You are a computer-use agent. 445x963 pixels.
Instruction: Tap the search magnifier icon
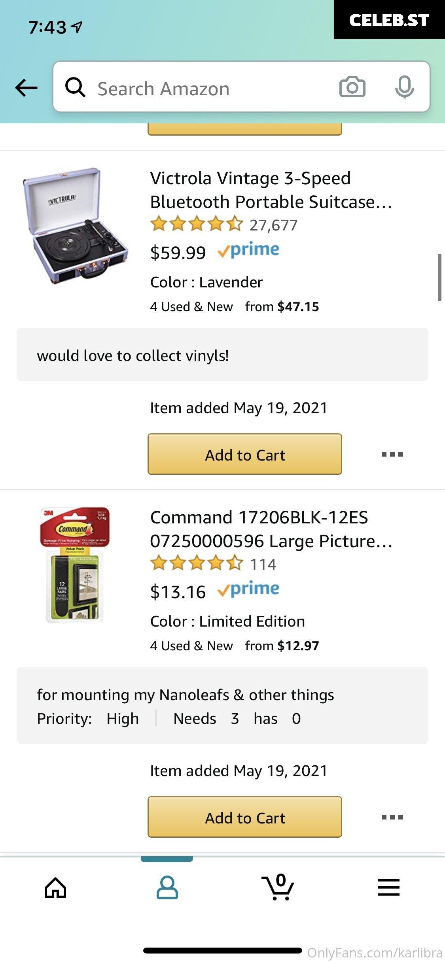point(75,87)
